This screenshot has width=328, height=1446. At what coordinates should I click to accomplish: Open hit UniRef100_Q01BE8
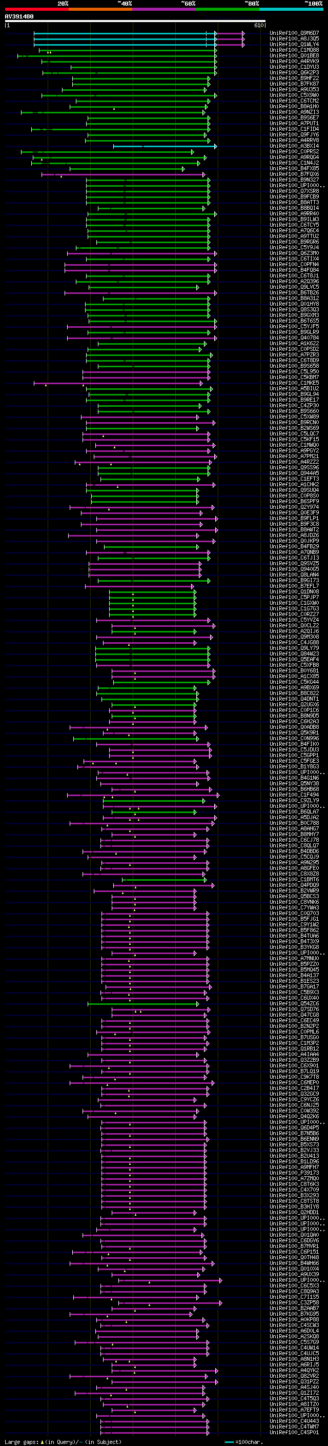(x=294, y=55)
